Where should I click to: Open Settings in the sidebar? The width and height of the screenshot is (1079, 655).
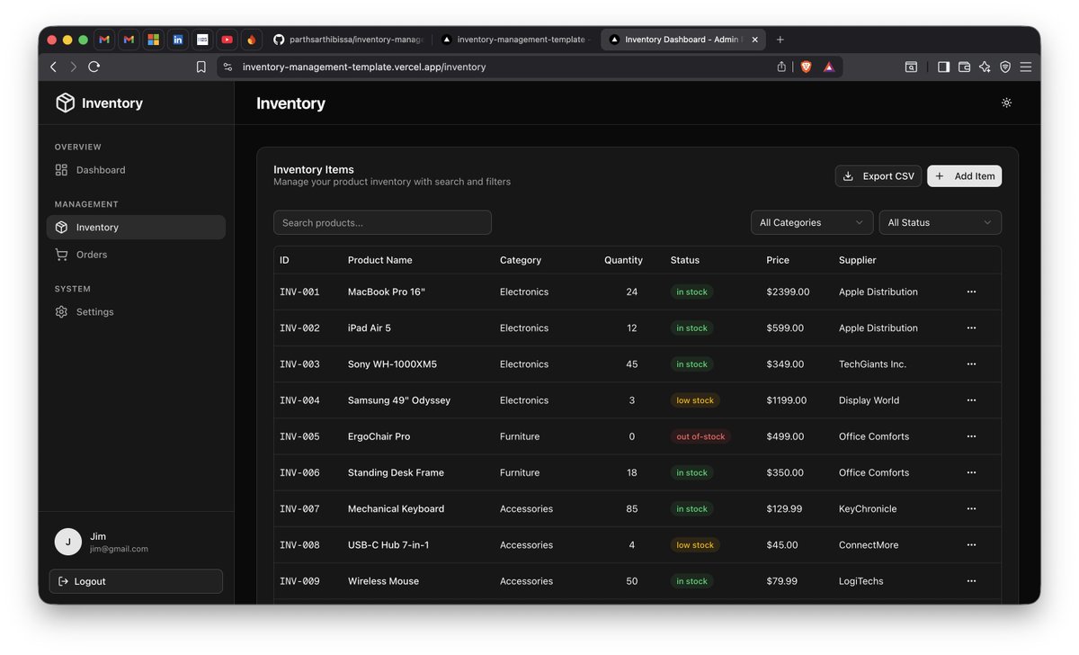(136, 312)
